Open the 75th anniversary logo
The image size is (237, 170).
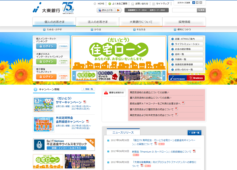pos(68,8)
